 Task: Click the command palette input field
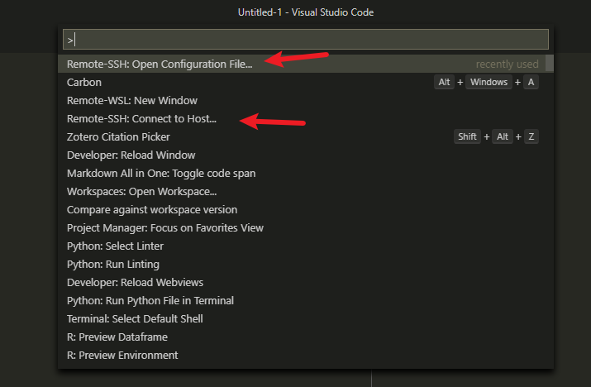coord(305,39)
